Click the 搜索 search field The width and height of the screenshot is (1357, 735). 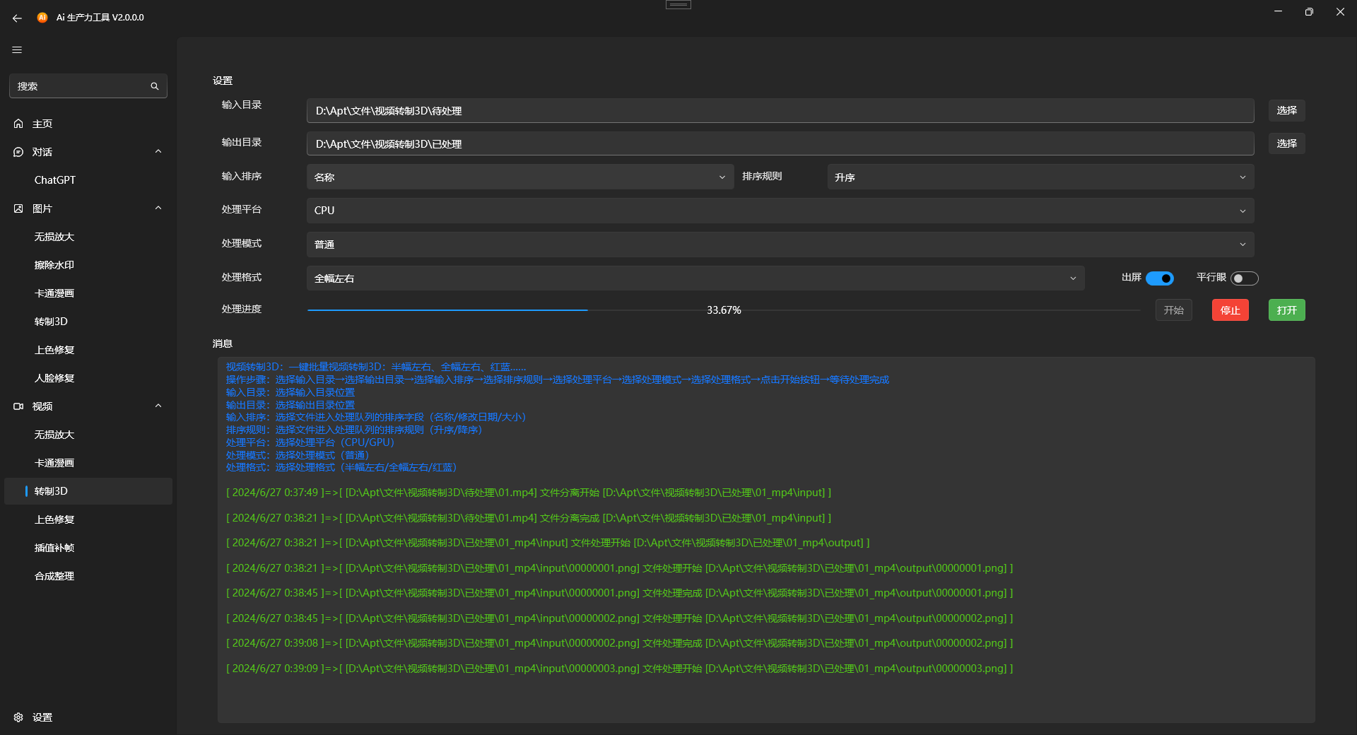[88, 86]
